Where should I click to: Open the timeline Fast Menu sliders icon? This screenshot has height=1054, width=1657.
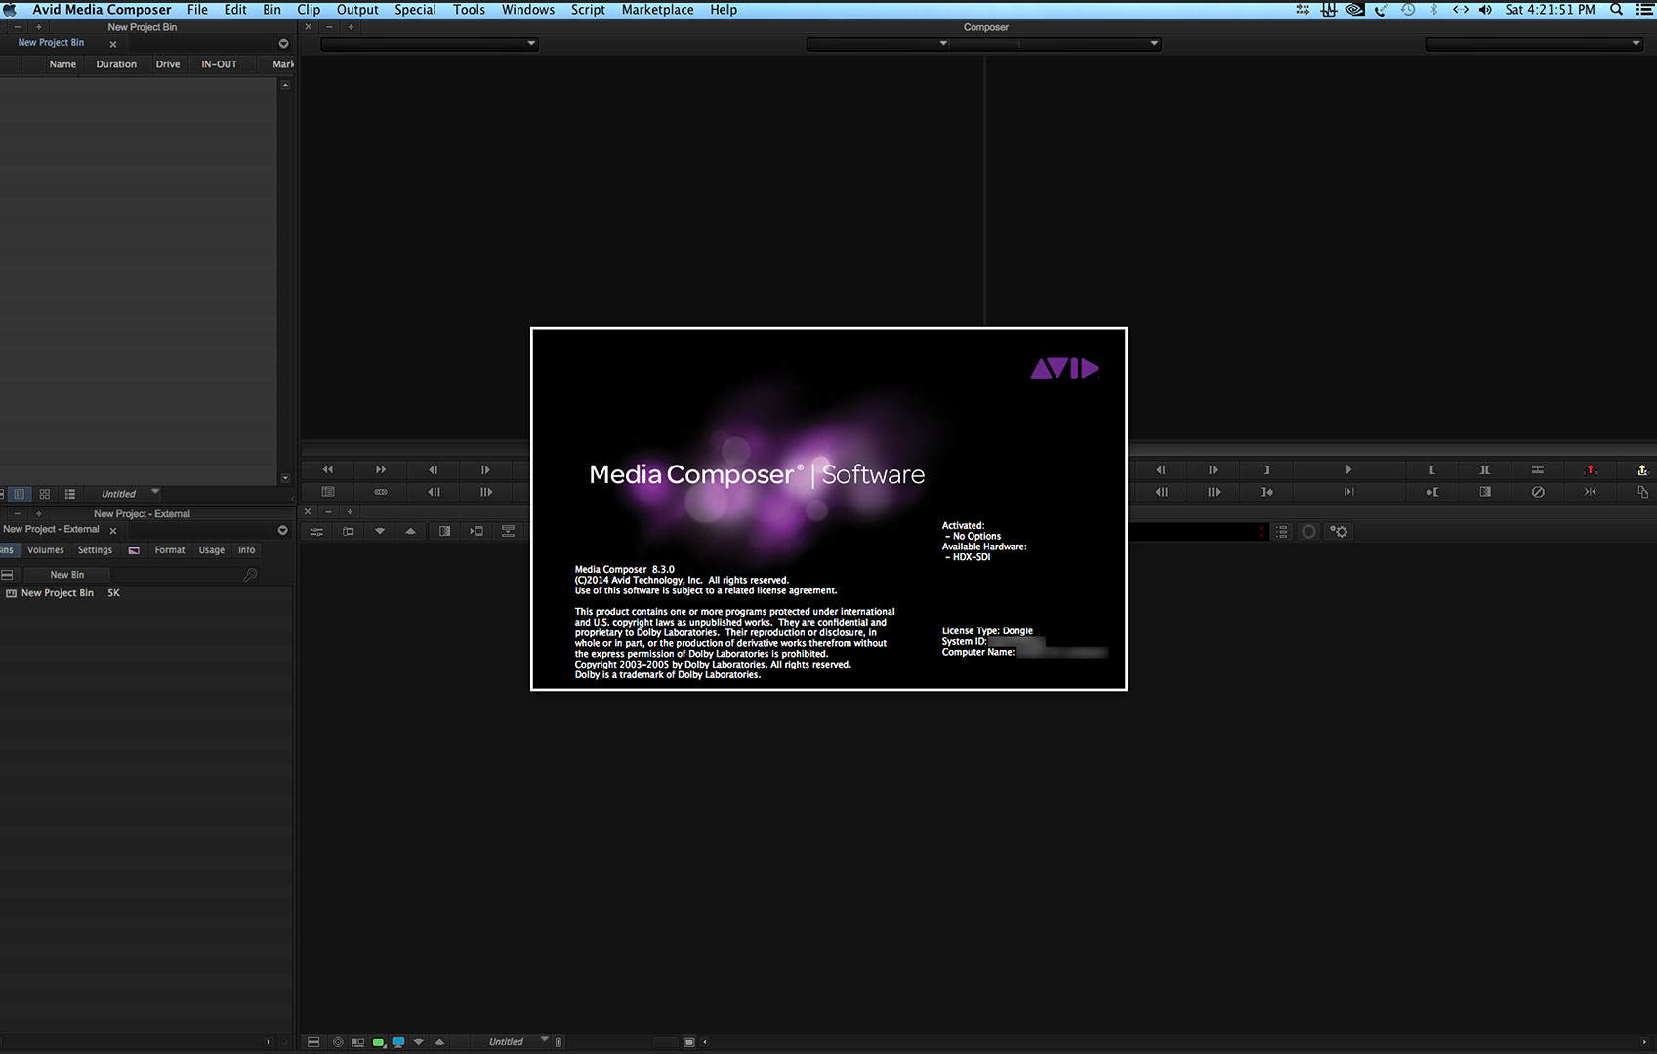[316, 531]
